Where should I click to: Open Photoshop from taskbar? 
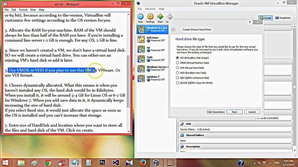102,162
